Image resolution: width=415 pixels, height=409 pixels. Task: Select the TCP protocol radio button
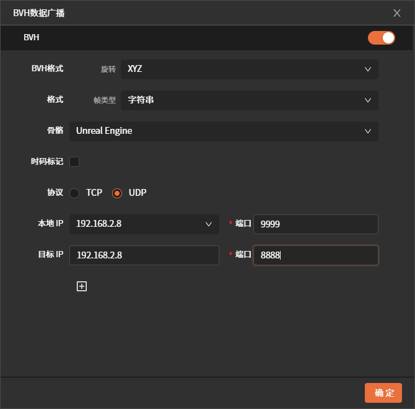[74, 193]
